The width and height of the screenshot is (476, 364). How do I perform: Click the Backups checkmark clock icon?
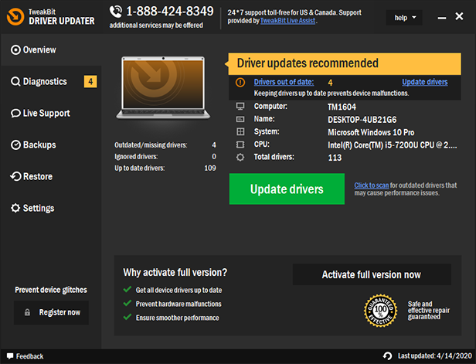[x=15, y=145]
